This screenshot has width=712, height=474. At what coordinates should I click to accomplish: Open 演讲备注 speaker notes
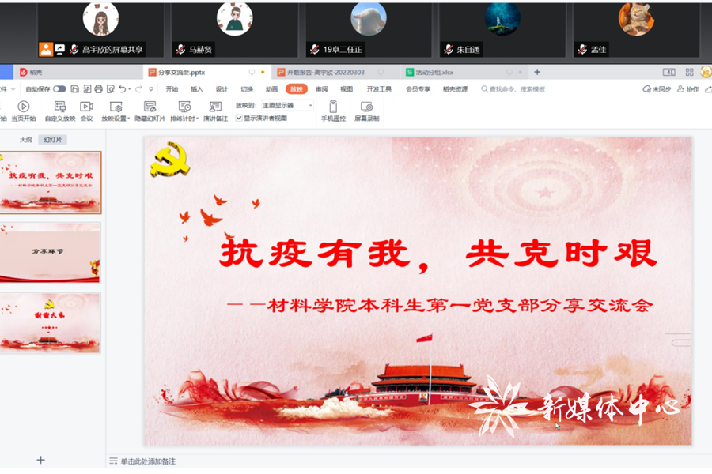tap(215, 110)
